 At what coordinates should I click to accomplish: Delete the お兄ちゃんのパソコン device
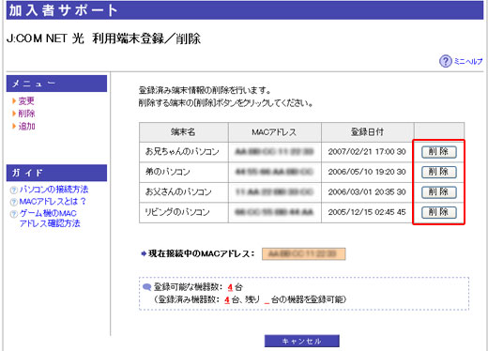click(x=439, y=152)
